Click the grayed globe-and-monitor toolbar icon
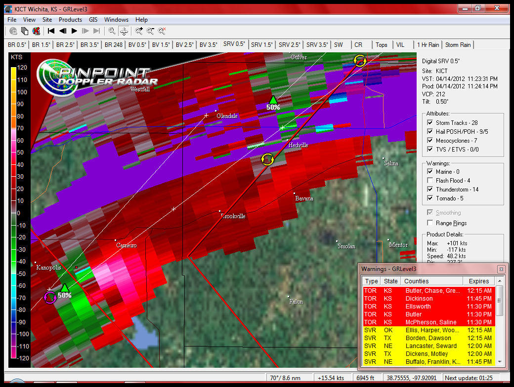This screenshot has height=387, width=514. click(13, 31)
